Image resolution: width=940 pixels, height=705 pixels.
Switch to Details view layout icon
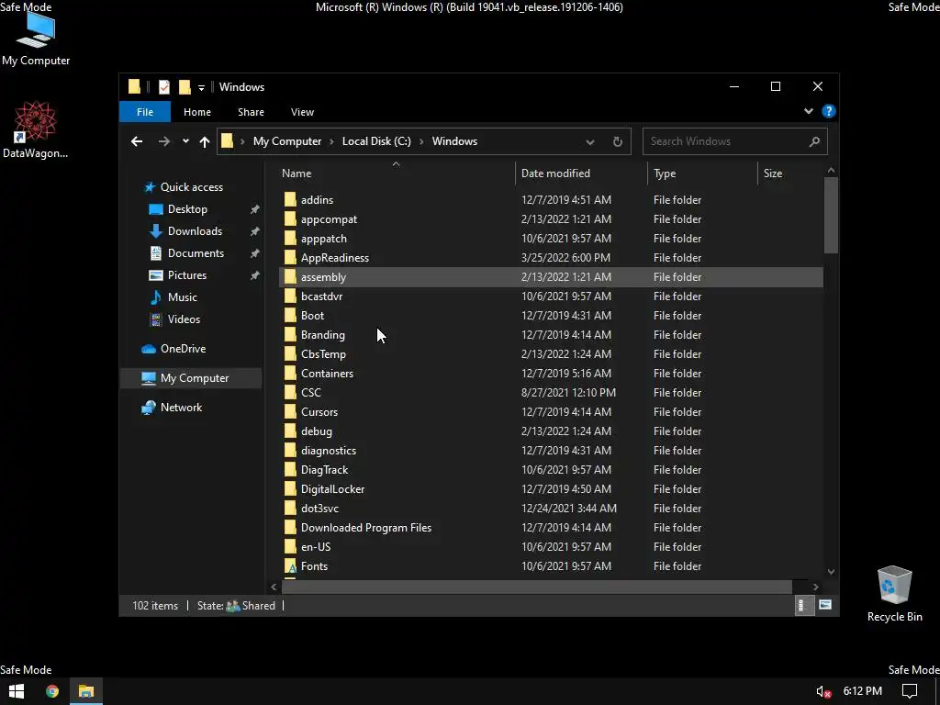pyautogui.click(x=803, y=606)
